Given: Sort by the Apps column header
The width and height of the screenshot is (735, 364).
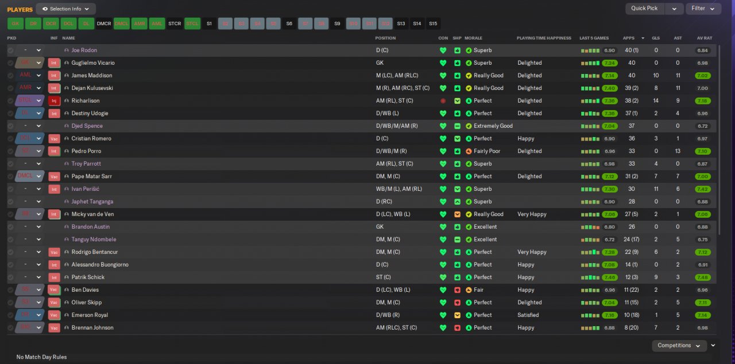Looking at the screenshot, I should (x=628, y=38).
